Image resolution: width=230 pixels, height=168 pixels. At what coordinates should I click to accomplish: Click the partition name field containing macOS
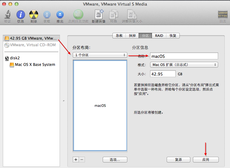(184, 56)
